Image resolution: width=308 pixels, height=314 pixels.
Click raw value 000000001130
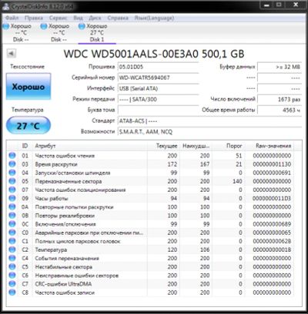coord(272,164)
